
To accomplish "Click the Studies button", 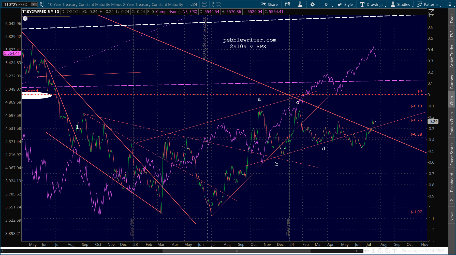I will point(401,4).
